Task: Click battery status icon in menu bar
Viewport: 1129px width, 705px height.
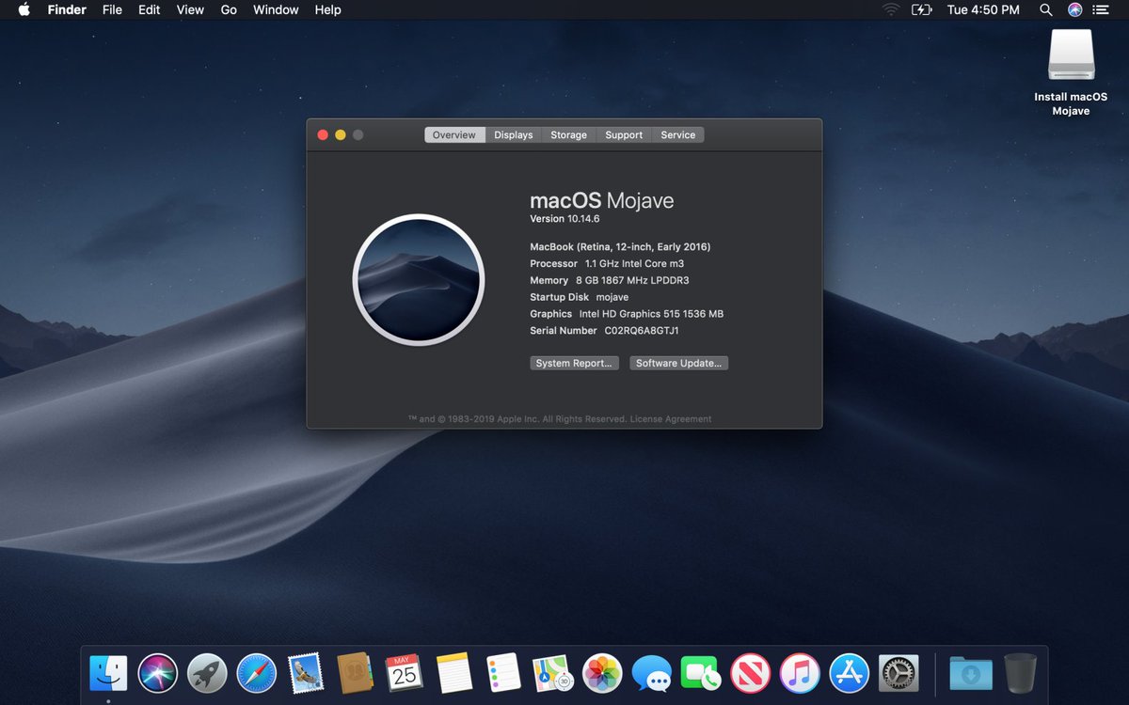Action: pyautogui.click(x=922, y=9)
